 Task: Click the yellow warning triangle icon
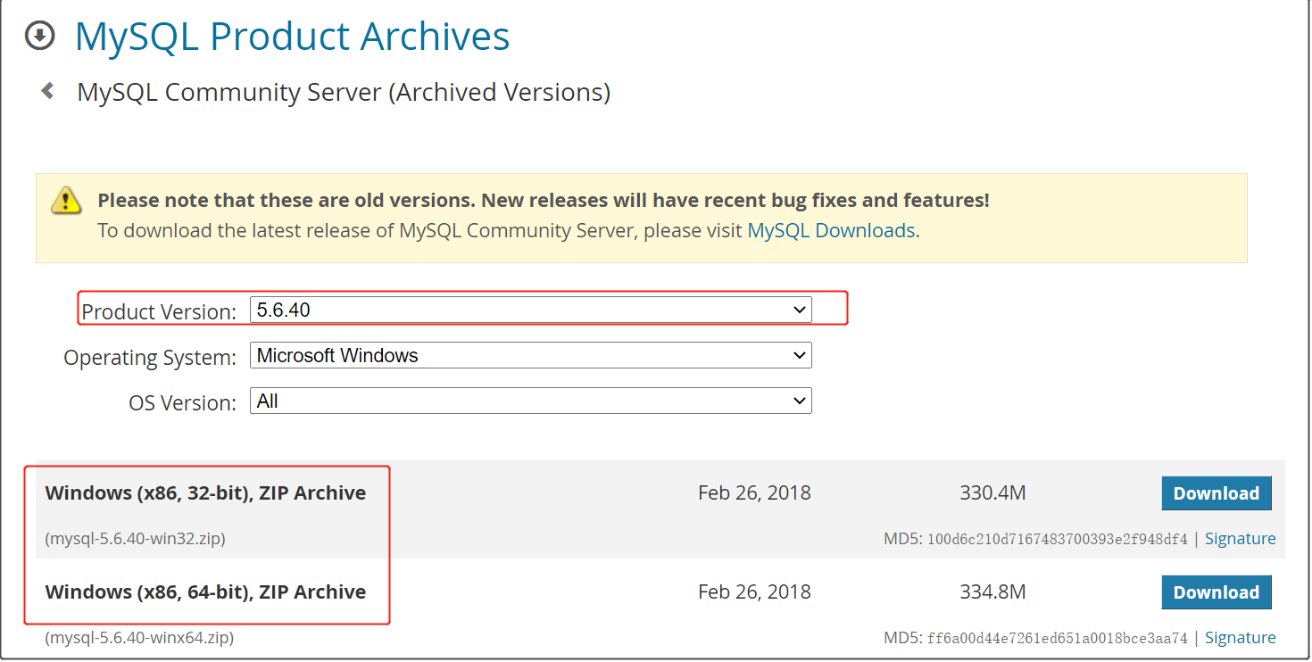[x=66, y=201]
